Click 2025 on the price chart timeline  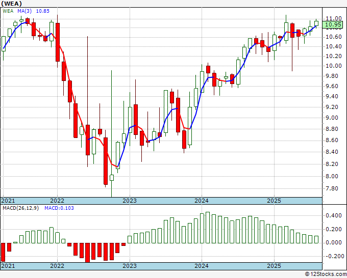click(274, 201)
